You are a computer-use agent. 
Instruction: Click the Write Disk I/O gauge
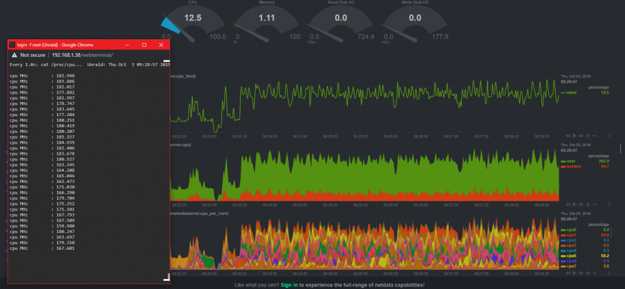pyautogui.click(x=415, y=22)
